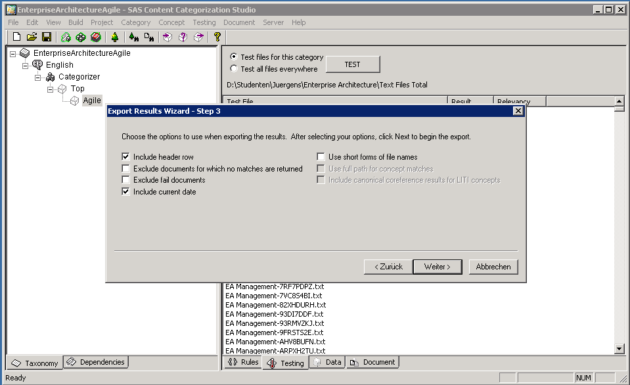Open the Category menu
The height and width of the screenshot is (385, 630).
point(136,22)
